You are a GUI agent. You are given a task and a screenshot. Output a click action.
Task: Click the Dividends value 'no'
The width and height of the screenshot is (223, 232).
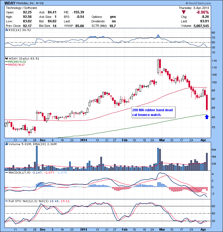[114, 21]
